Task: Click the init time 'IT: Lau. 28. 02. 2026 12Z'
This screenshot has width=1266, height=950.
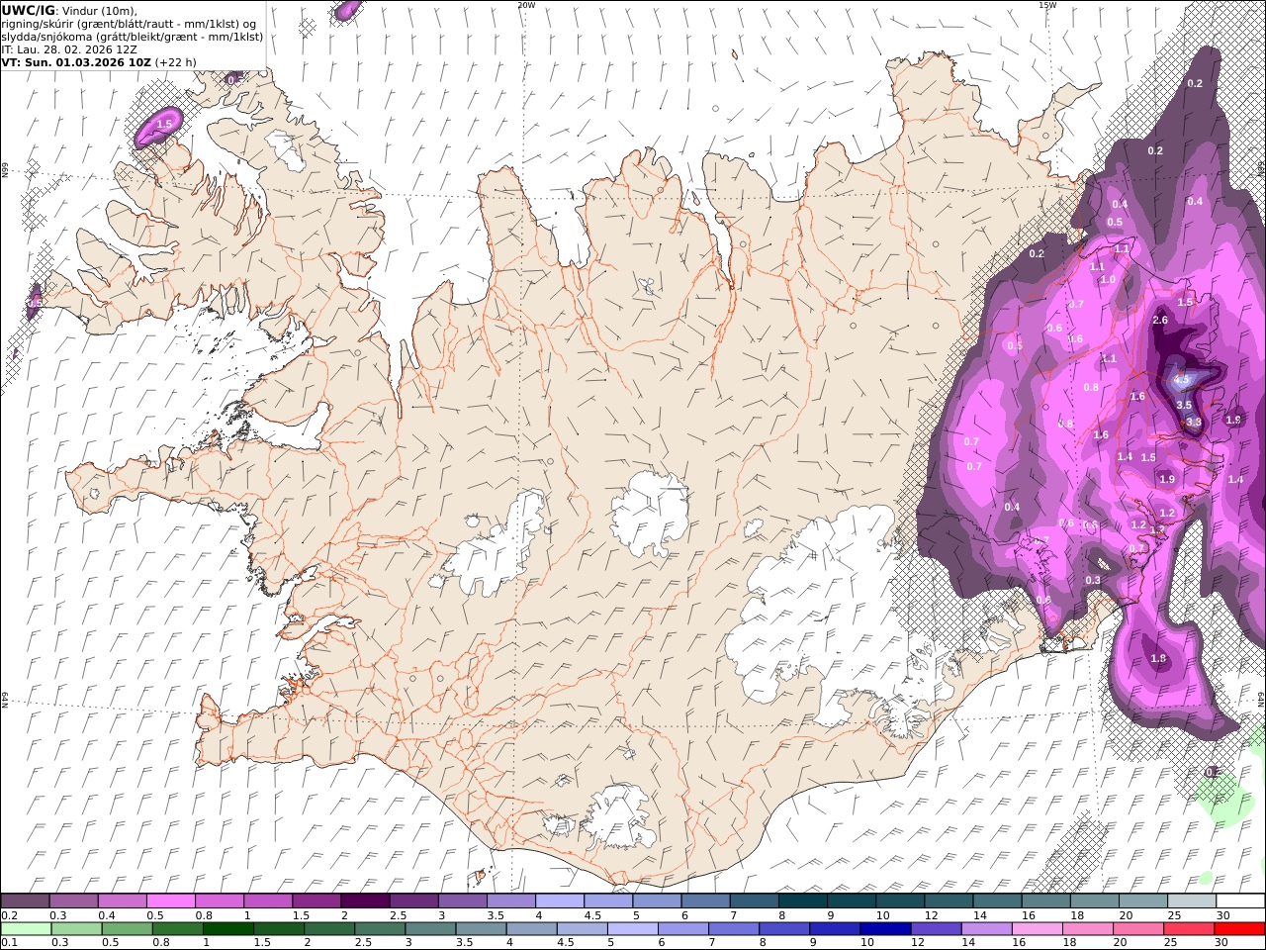Action: 69,48
